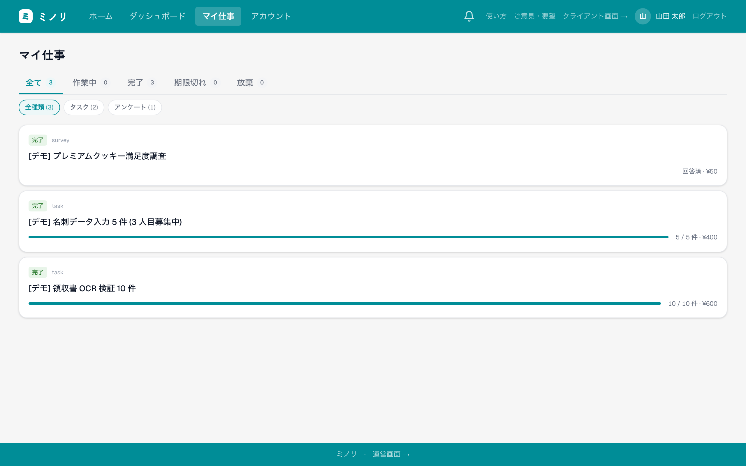Click progress bar of 領収書 OCR task
Viewport: 746px width, 466px height.
345,303
